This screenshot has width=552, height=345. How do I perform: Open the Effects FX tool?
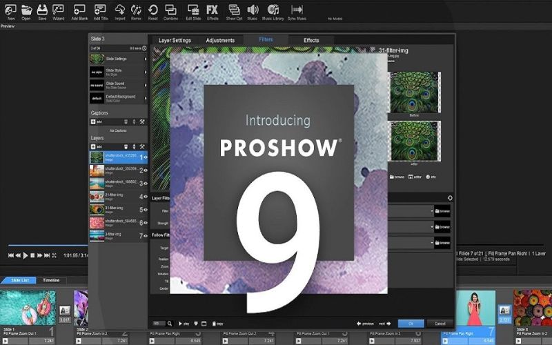[x=213, y=11]
